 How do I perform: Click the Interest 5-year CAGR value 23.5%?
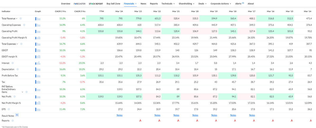click(82, 63)
